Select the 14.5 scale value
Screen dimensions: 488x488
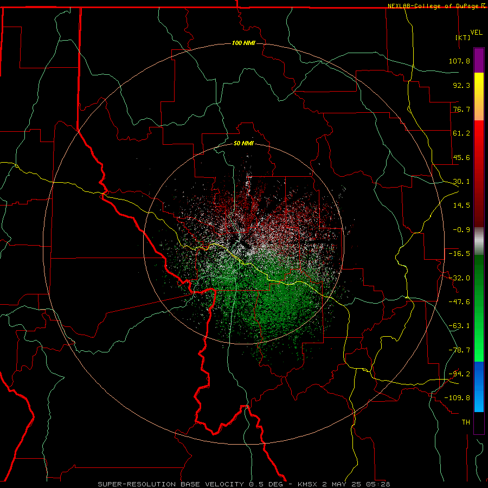coord(461,206)
